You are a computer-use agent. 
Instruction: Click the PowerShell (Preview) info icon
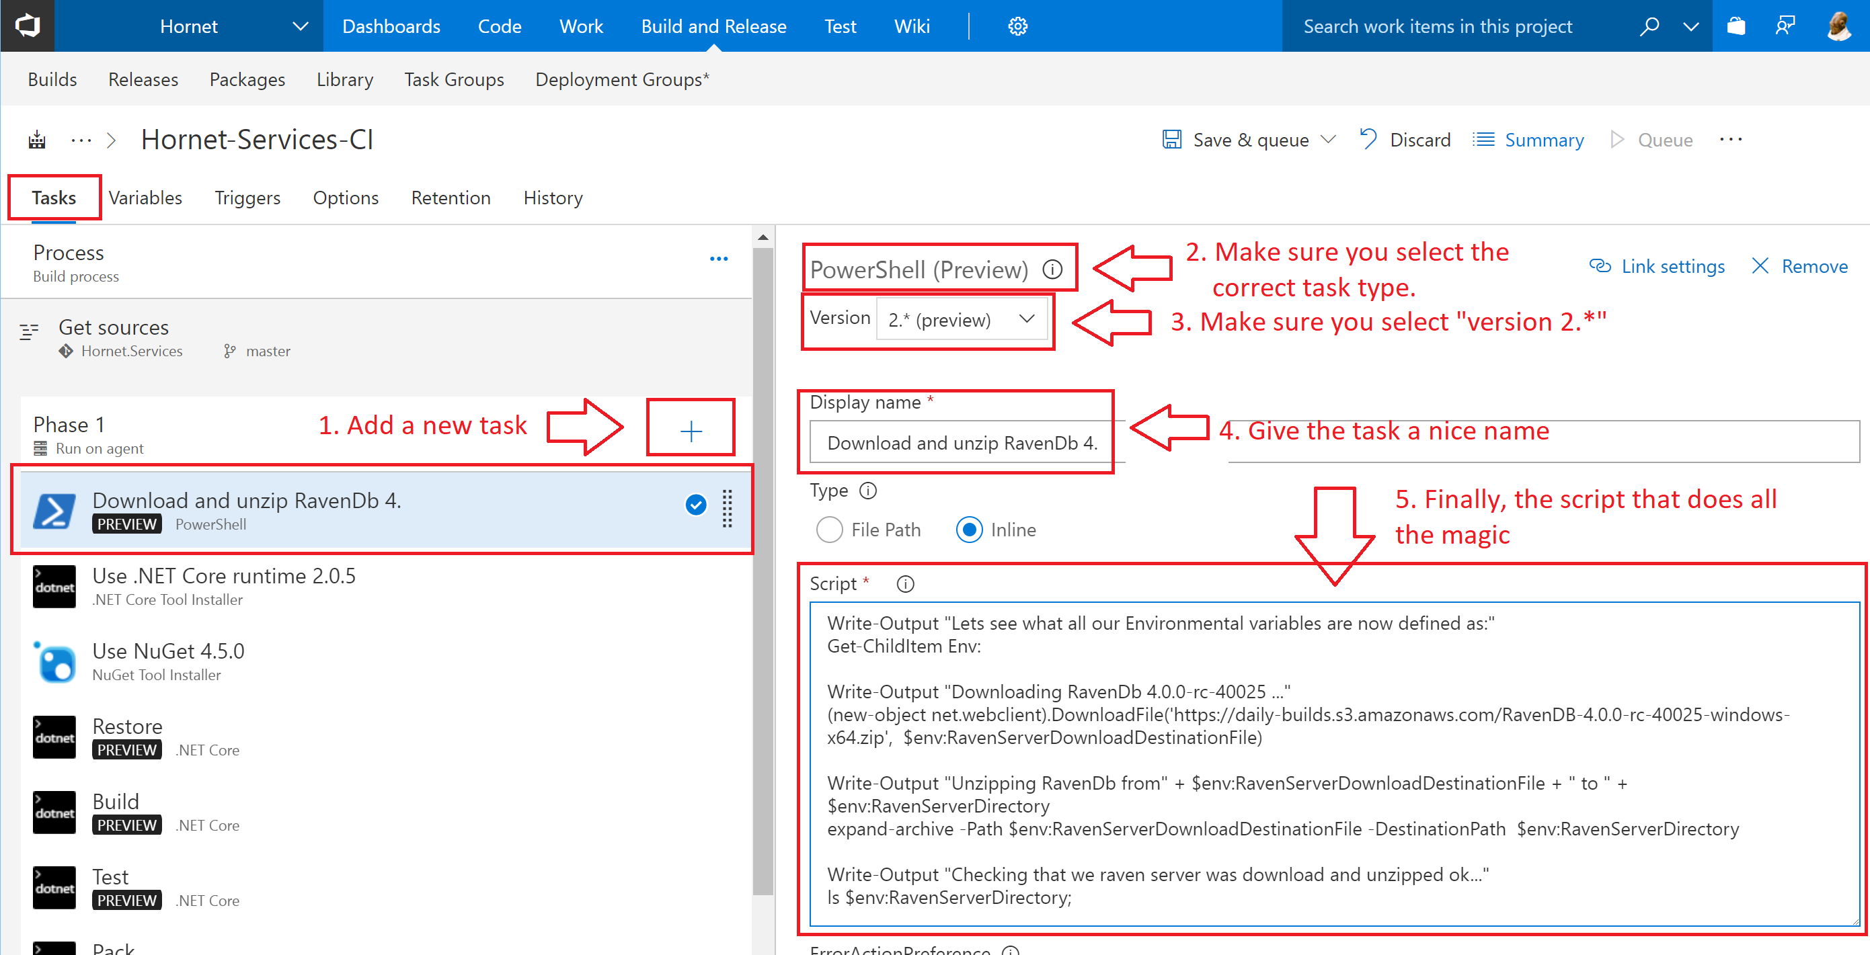pos(1052,270)
